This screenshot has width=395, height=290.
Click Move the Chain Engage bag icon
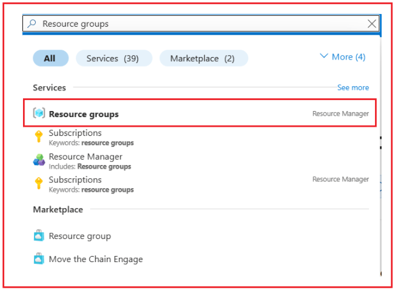click(x=39, y=258)
